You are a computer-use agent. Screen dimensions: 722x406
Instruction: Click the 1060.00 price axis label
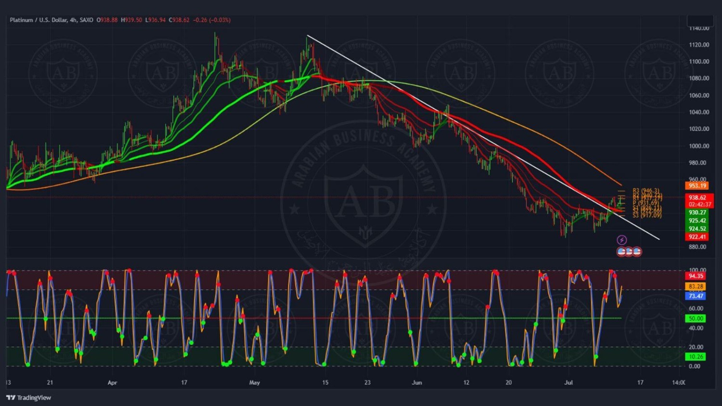[699, 95]
